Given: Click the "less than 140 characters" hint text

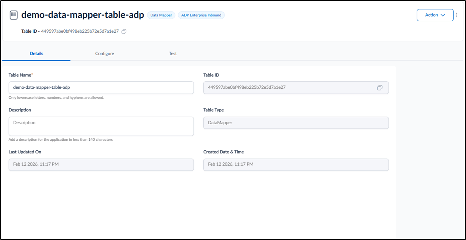Looking at the screenshot, I should [61, 139].
